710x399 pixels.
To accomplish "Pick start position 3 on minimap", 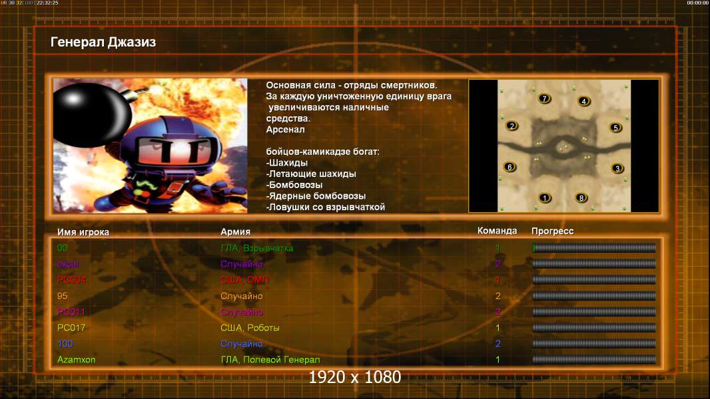I will tap(617, 168).
